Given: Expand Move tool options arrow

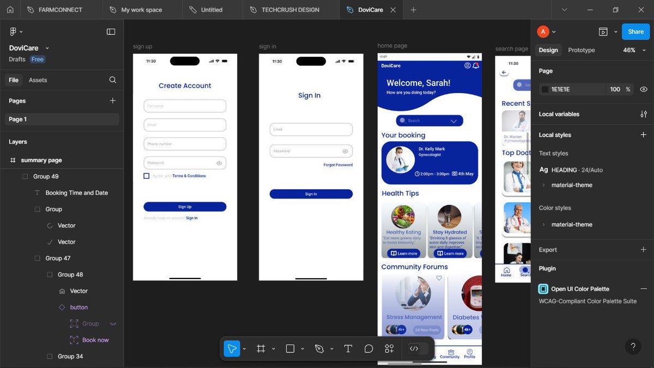Looking at the screenshot, I should [245, 349].
